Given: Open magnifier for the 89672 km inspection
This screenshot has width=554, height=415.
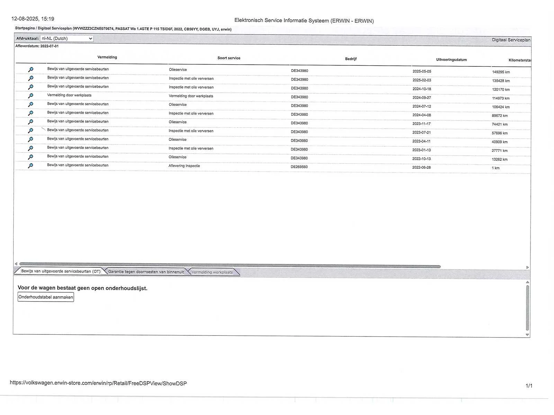Looking at the screenshot, I should (30, 113).
